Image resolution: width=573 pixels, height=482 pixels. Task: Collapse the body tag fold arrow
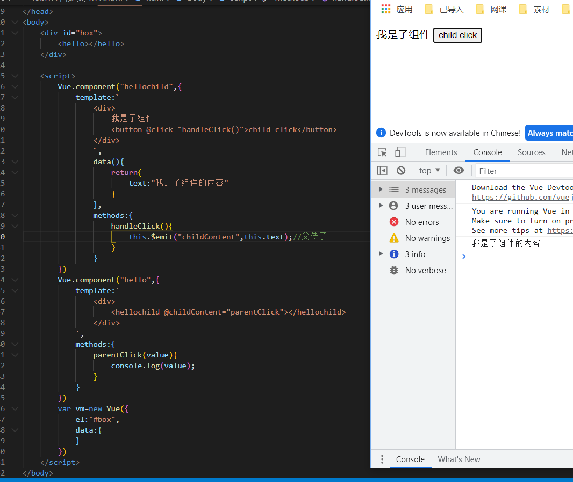[x=15, y=22]
